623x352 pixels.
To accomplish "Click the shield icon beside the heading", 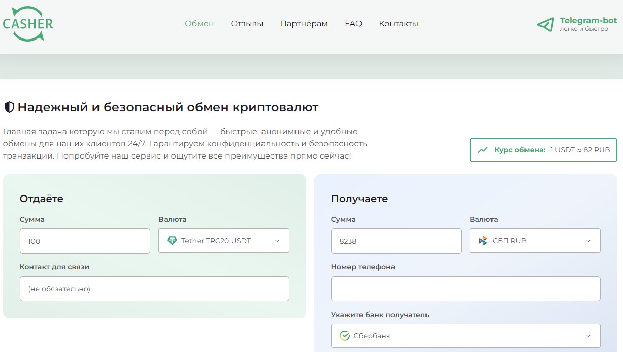I will 9,107.
